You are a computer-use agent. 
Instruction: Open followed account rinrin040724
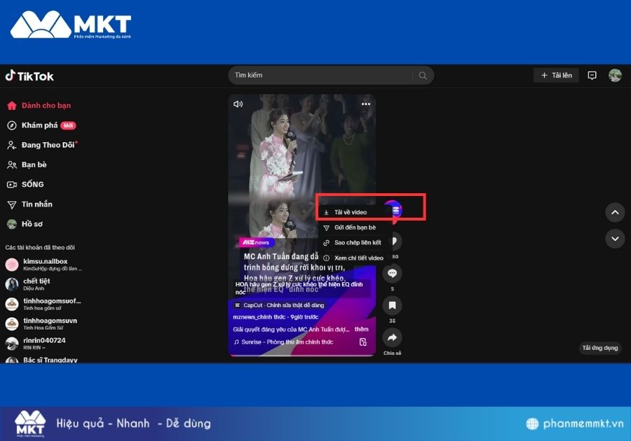(36, 343)
